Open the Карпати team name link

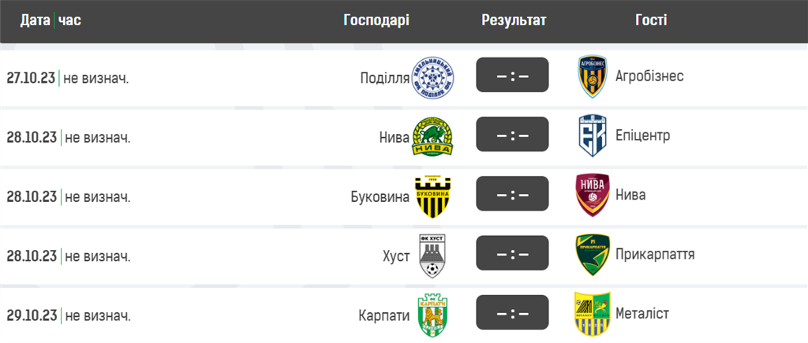click(x=383, y=315)
